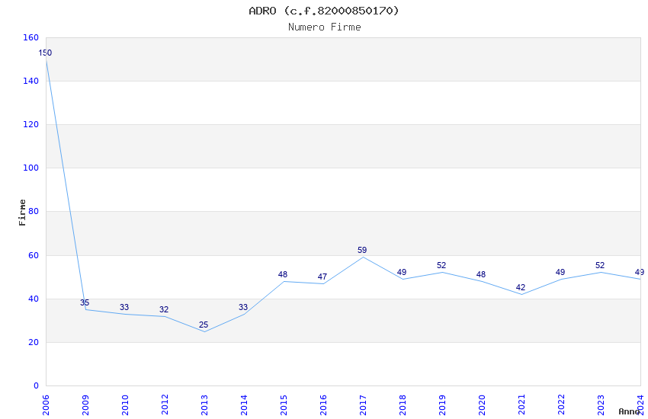Click the y-axis tick label 60
This screenshot has height=419, width=648.
34,255
